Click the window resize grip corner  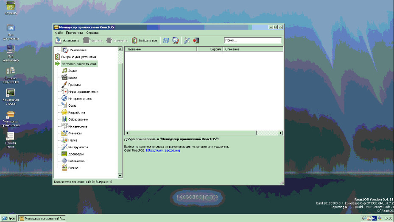282,183
